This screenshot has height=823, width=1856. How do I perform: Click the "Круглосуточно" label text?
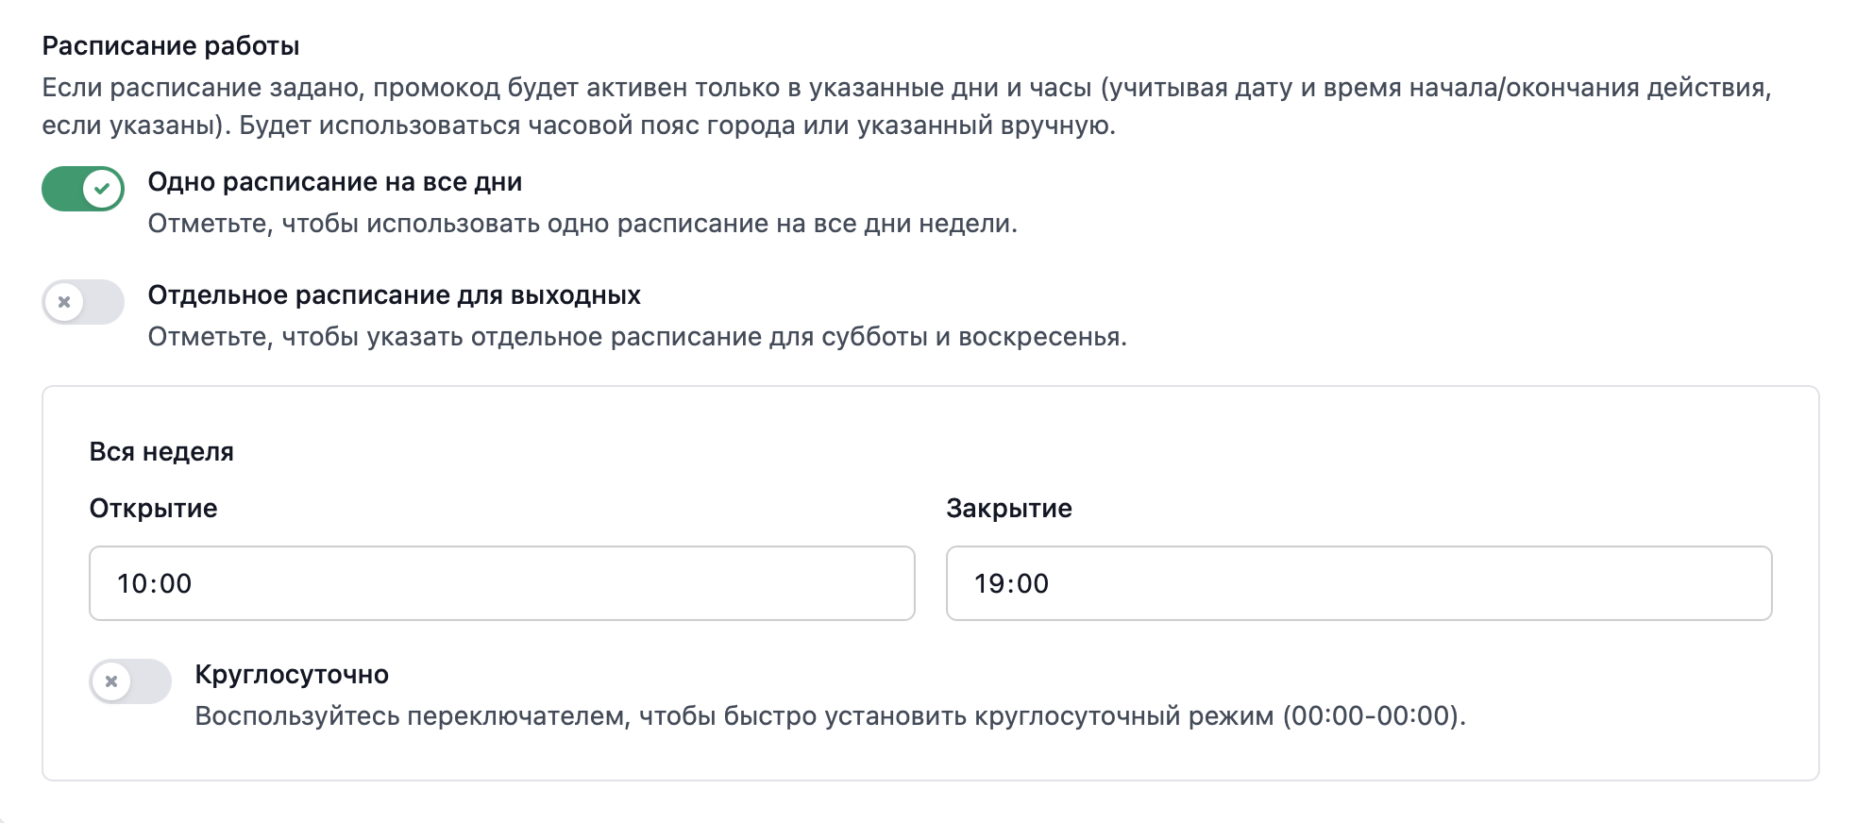click(292, 675)
